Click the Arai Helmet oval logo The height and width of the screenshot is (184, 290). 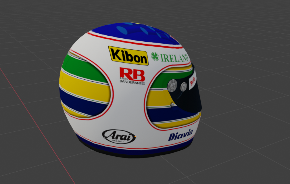(119, 137)
